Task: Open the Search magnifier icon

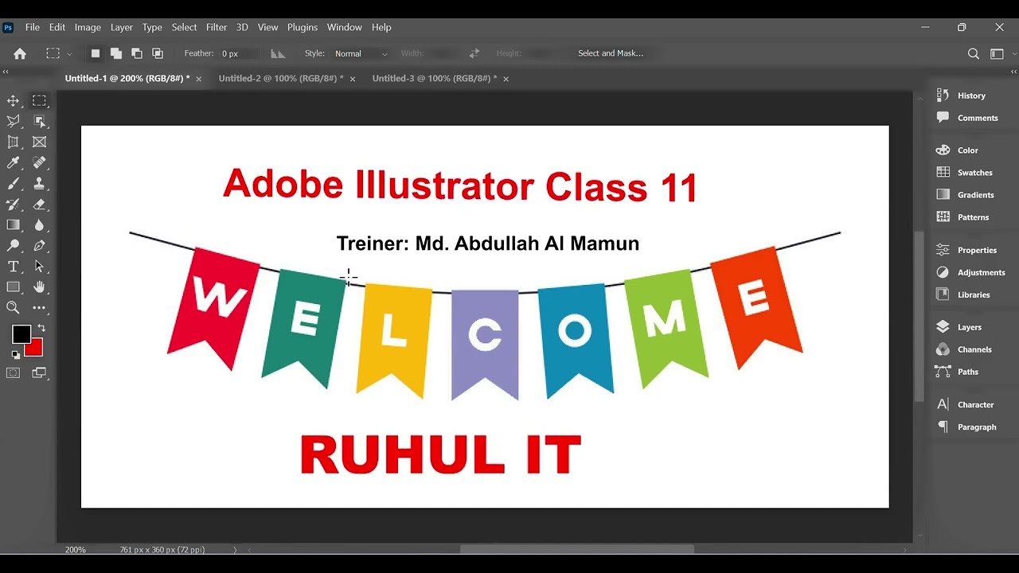Action: pos(974,53)
